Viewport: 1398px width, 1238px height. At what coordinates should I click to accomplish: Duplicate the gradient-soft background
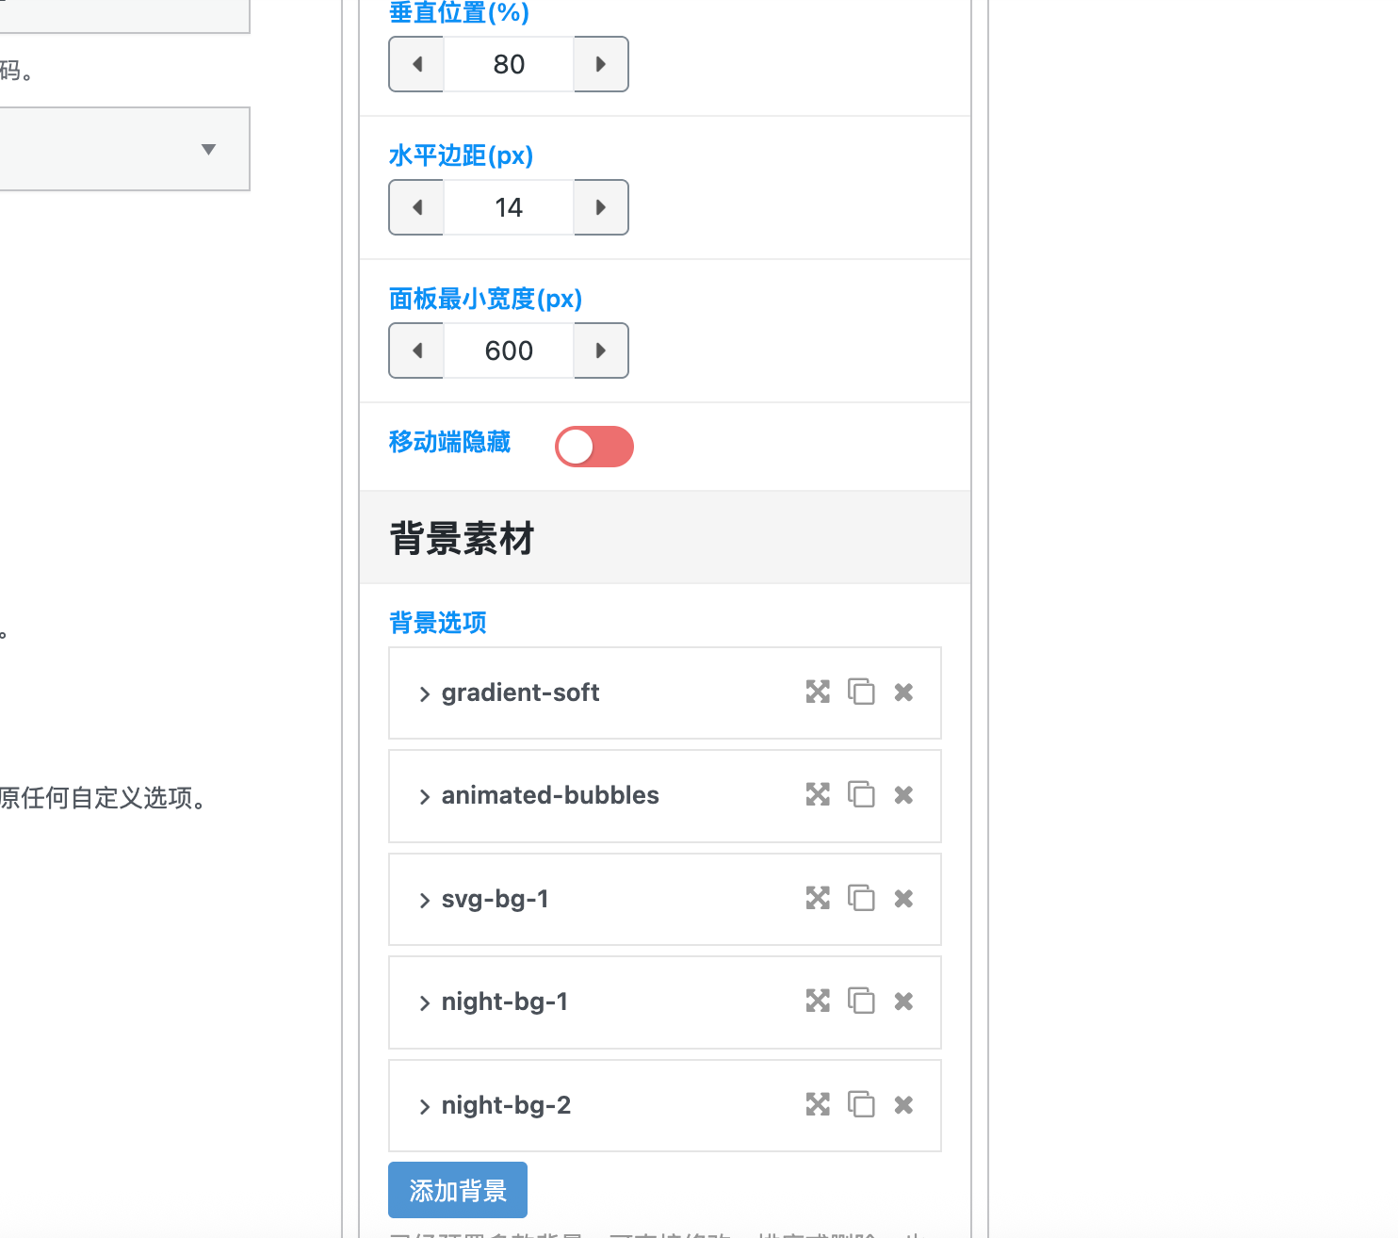pyautogui.click(x=861, y=692)
